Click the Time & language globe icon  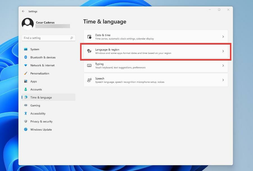[x=26, y=97]
